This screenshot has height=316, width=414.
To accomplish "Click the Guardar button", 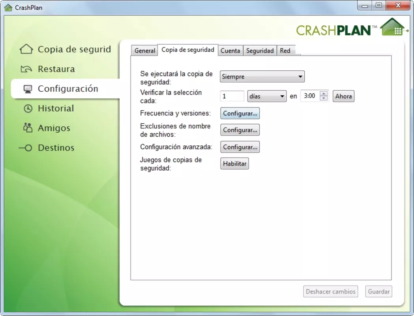I will (x=378, y=292).
